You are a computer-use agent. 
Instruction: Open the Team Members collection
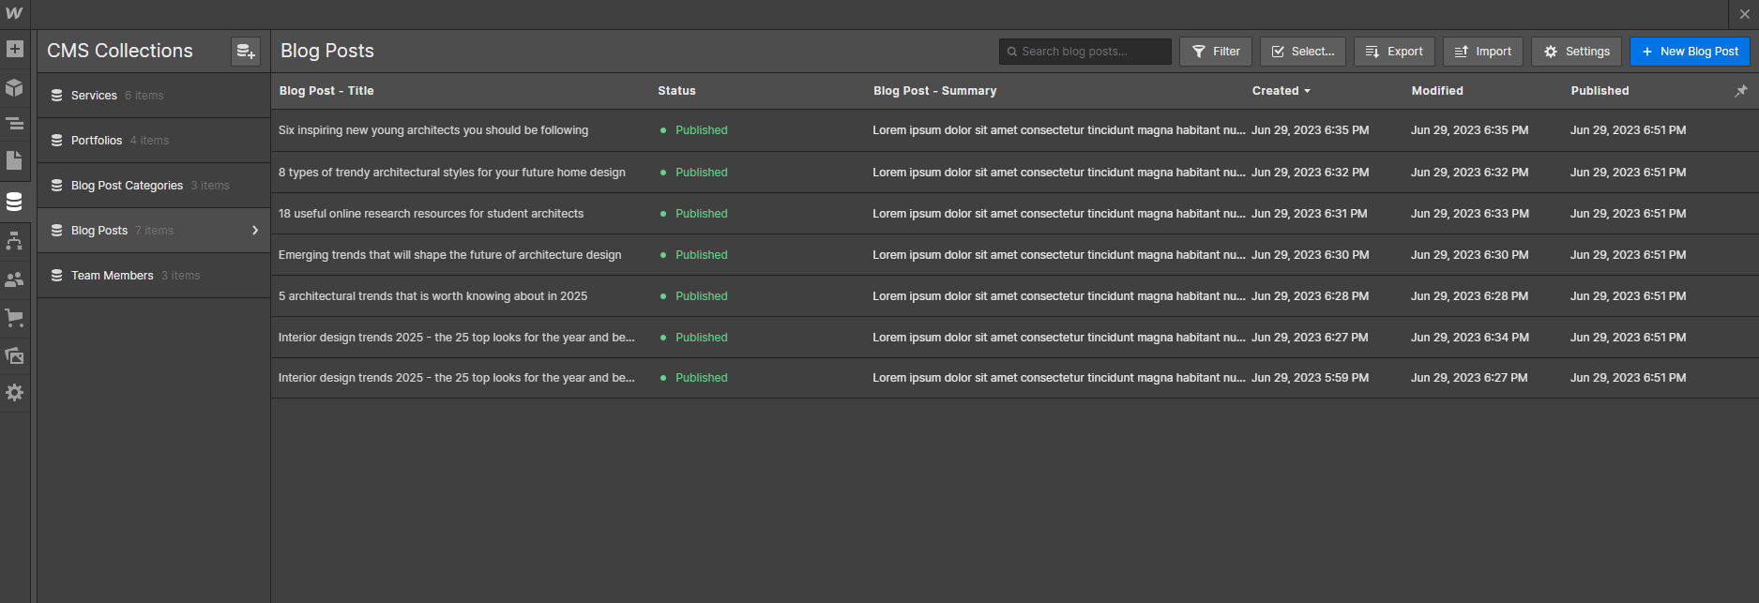click(112, 276)
